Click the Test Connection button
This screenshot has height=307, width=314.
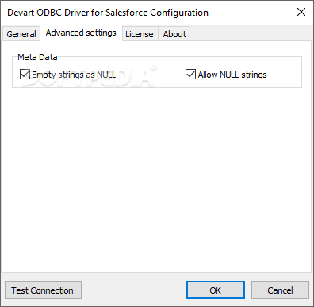(43, 290)
